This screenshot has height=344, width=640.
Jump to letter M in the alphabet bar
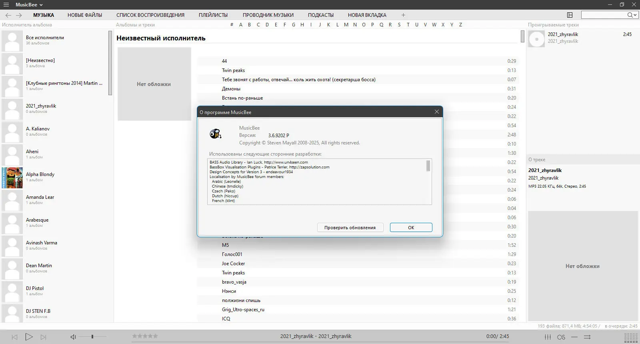346,25
